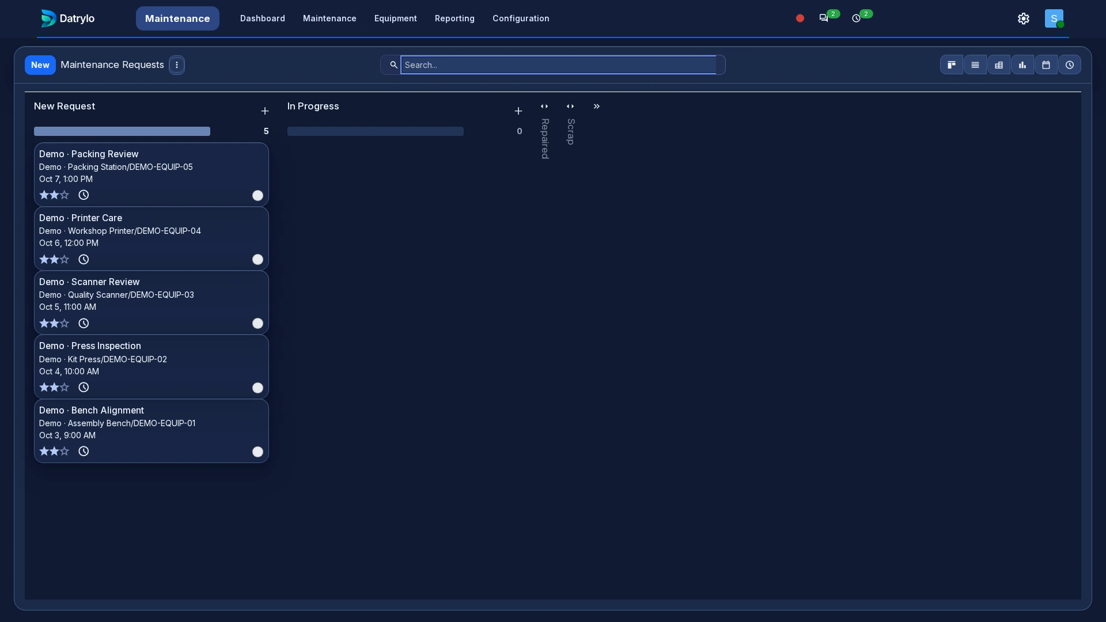Toggle state circle on Scanner Review card
Image resolution: width=1106 pixels, height=622 pixels.
(x=257, y=324)
